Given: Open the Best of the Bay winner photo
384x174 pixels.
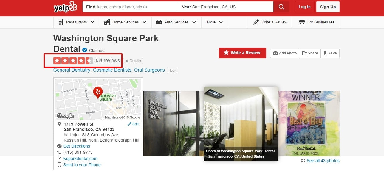Looking at the screenshot, I should point(309,123).
